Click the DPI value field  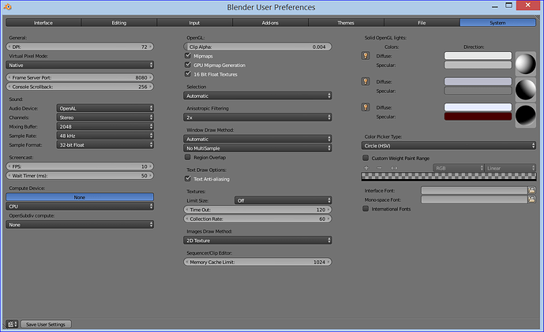80,47
